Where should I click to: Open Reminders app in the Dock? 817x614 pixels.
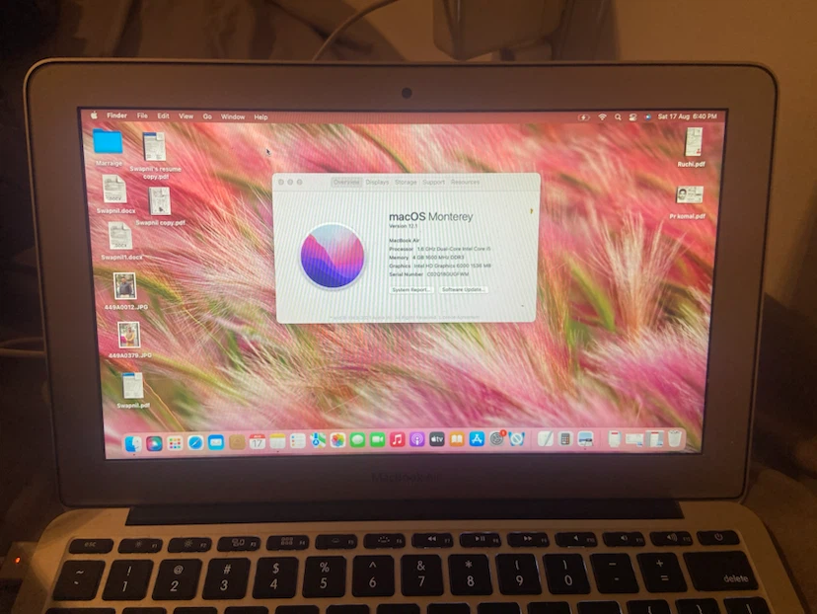pyautogui.click(x=298, y=441)
